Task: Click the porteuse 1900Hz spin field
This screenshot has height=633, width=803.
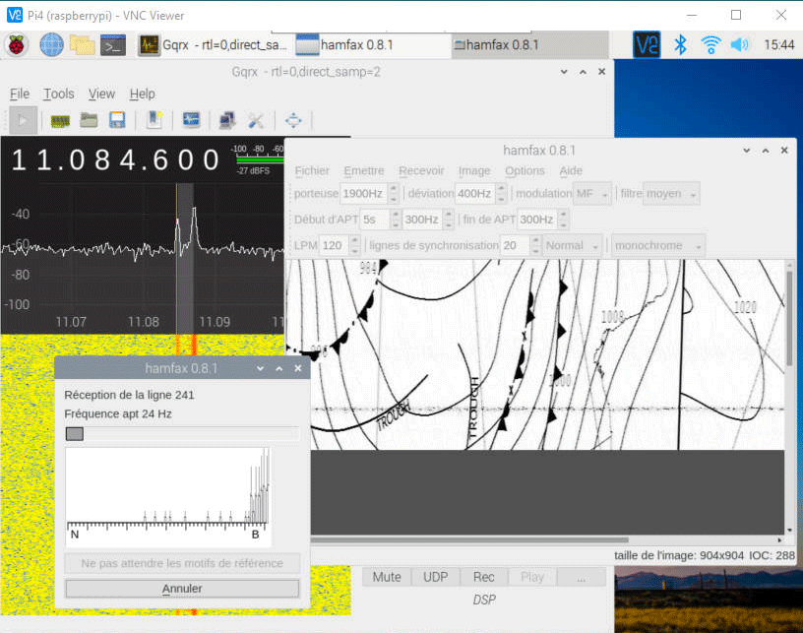Action: point(369,194)
